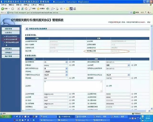
Task: Click the Mail envelope toolbar icon
Action: point(52,9)
